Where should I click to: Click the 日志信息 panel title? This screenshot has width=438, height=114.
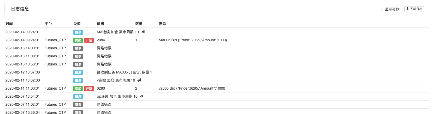coord(20,9)
